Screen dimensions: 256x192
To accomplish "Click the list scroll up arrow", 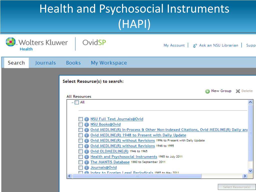I will tap(250, 102).
